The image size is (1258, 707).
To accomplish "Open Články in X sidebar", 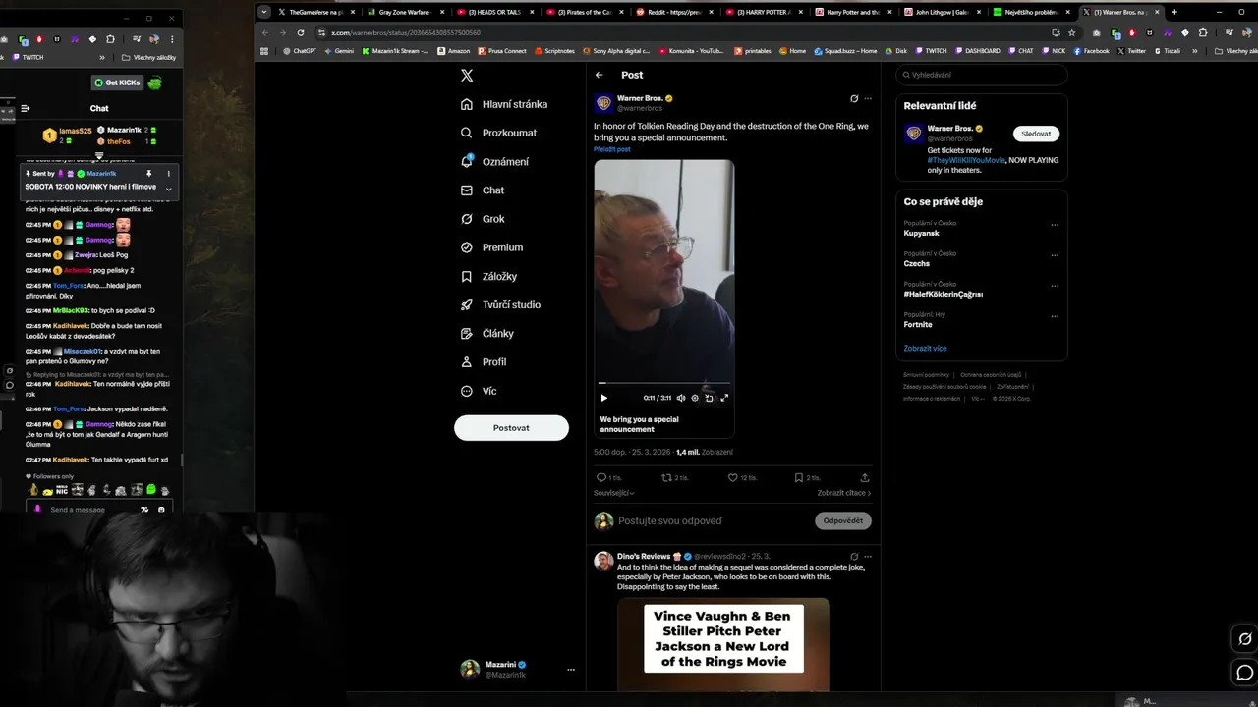I will click(487, 333).
